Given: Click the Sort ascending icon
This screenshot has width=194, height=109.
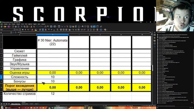Looking at the screenshot, I should click(x=62, y=26).
